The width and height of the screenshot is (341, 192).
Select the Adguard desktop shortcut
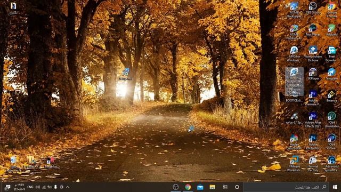pos(331,30)
